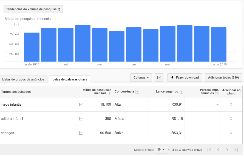Sort by 'Lance sugerido' column header
The height and width of the screenshot is (156, 244).
167,91
